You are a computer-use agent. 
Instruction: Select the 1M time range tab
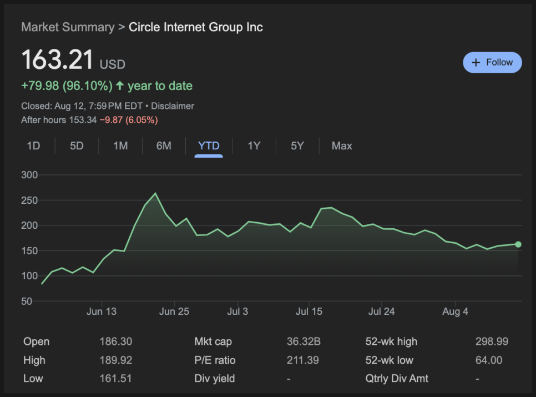(120, 146)
